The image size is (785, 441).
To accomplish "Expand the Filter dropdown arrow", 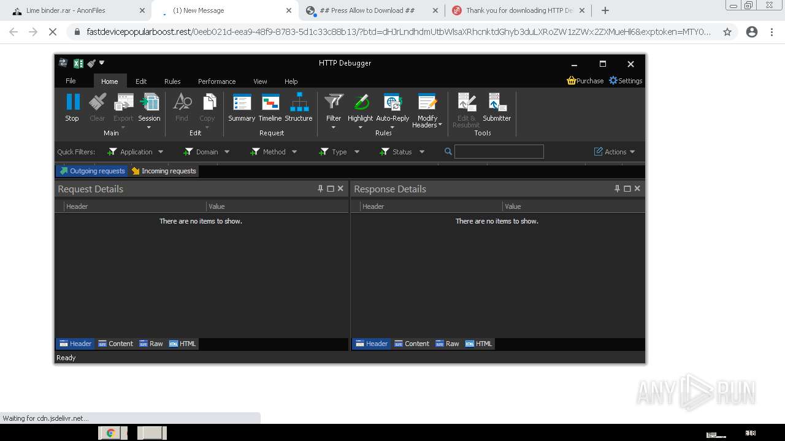I will 334,127.
